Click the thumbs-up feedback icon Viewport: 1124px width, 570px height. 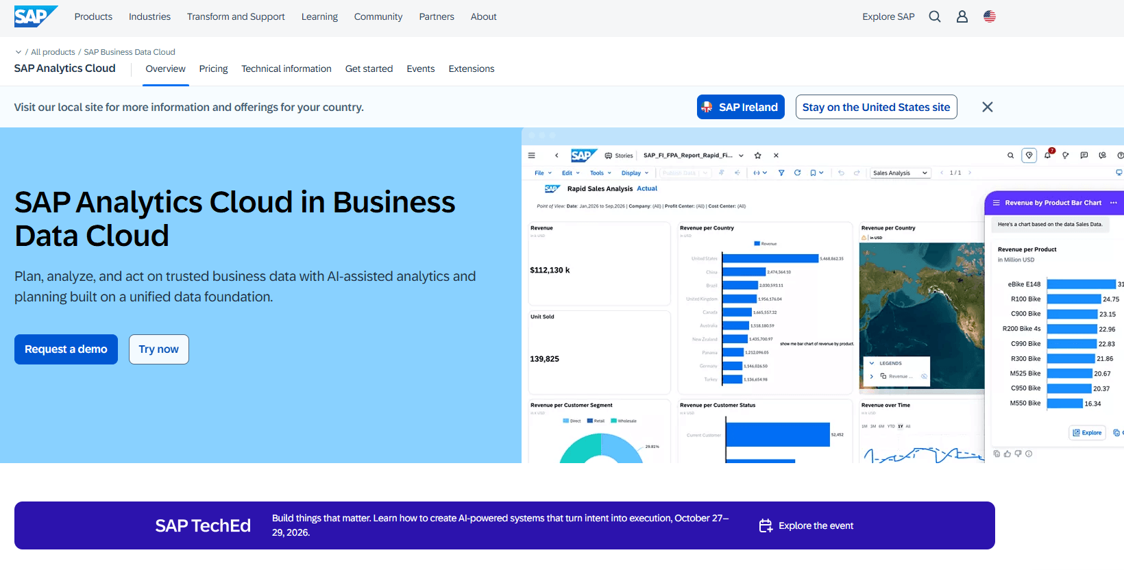click(1007, 454)
